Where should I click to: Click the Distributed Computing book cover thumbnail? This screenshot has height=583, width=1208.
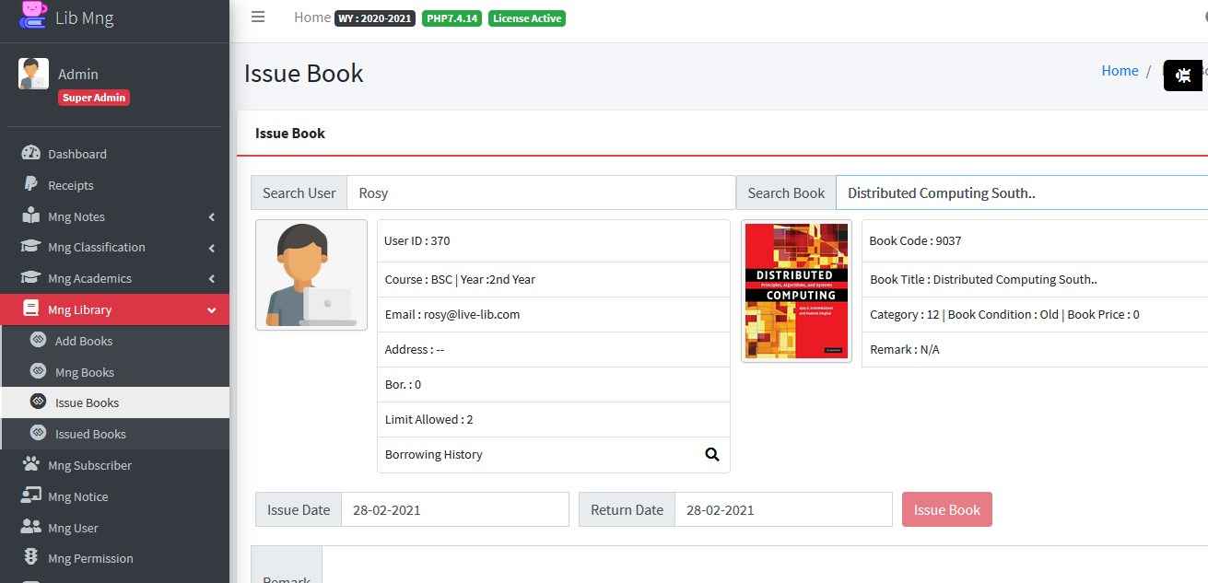point(795,290)
